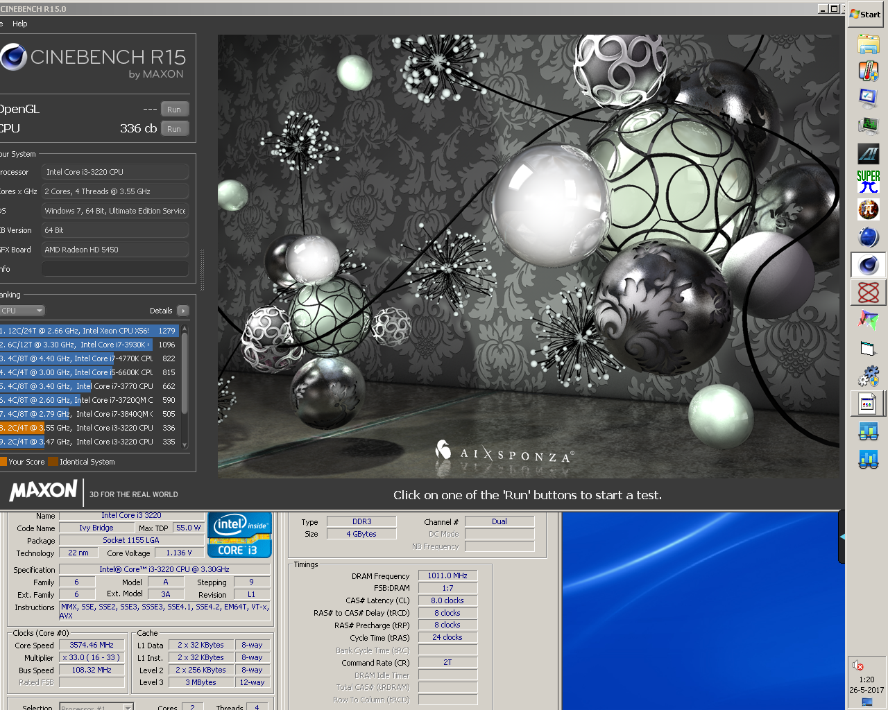Open the upper Geekbench glasses taskbar icon

868,431
